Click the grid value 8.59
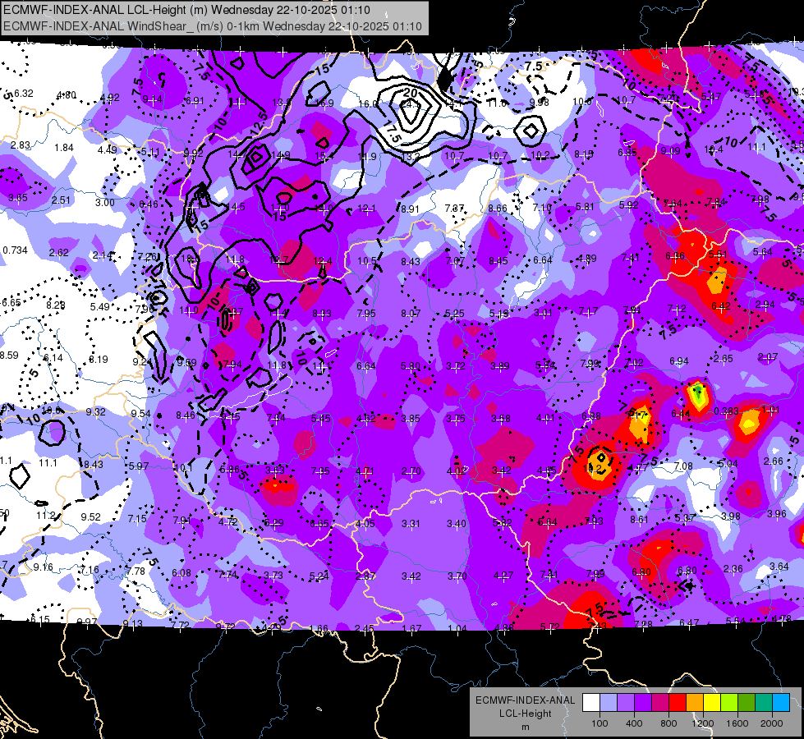 [9, 355]
